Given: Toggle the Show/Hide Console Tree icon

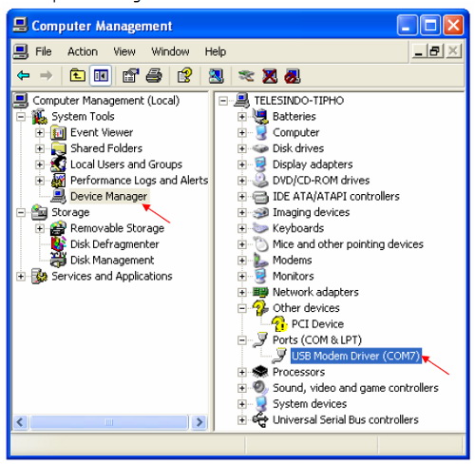Looking at the screenshot, I should pyautogui.click(x=101, y=76).
